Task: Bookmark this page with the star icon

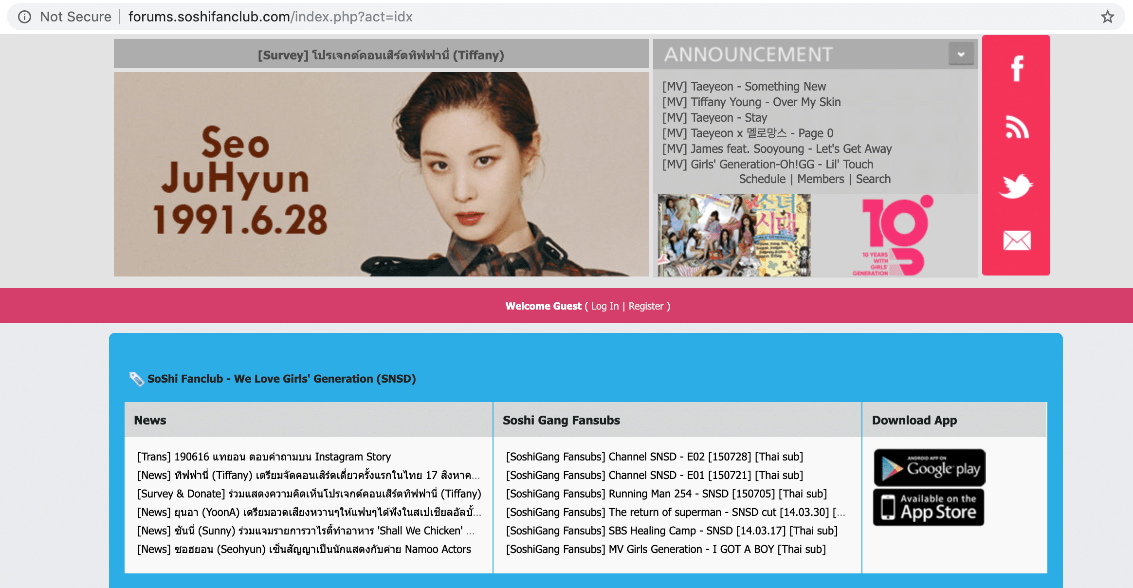Action: (1107, 17)
